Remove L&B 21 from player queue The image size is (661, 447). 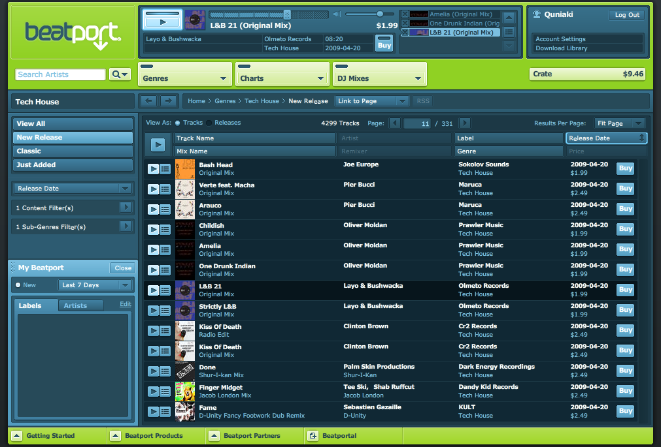[x=405, y=33]
